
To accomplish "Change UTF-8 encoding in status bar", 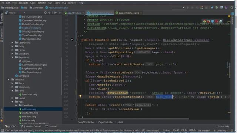I will [193, 130].
